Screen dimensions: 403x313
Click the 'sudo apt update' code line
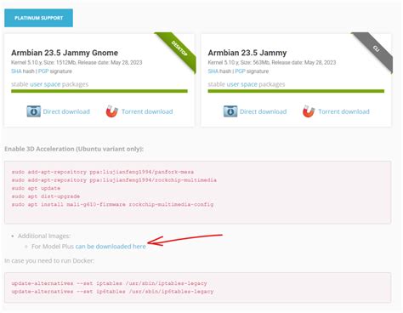(36, 188)
